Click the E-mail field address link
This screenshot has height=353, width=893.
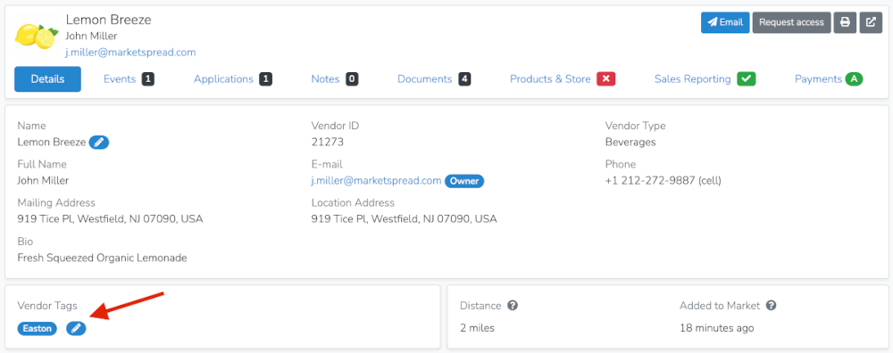click(x=377, y=181)
